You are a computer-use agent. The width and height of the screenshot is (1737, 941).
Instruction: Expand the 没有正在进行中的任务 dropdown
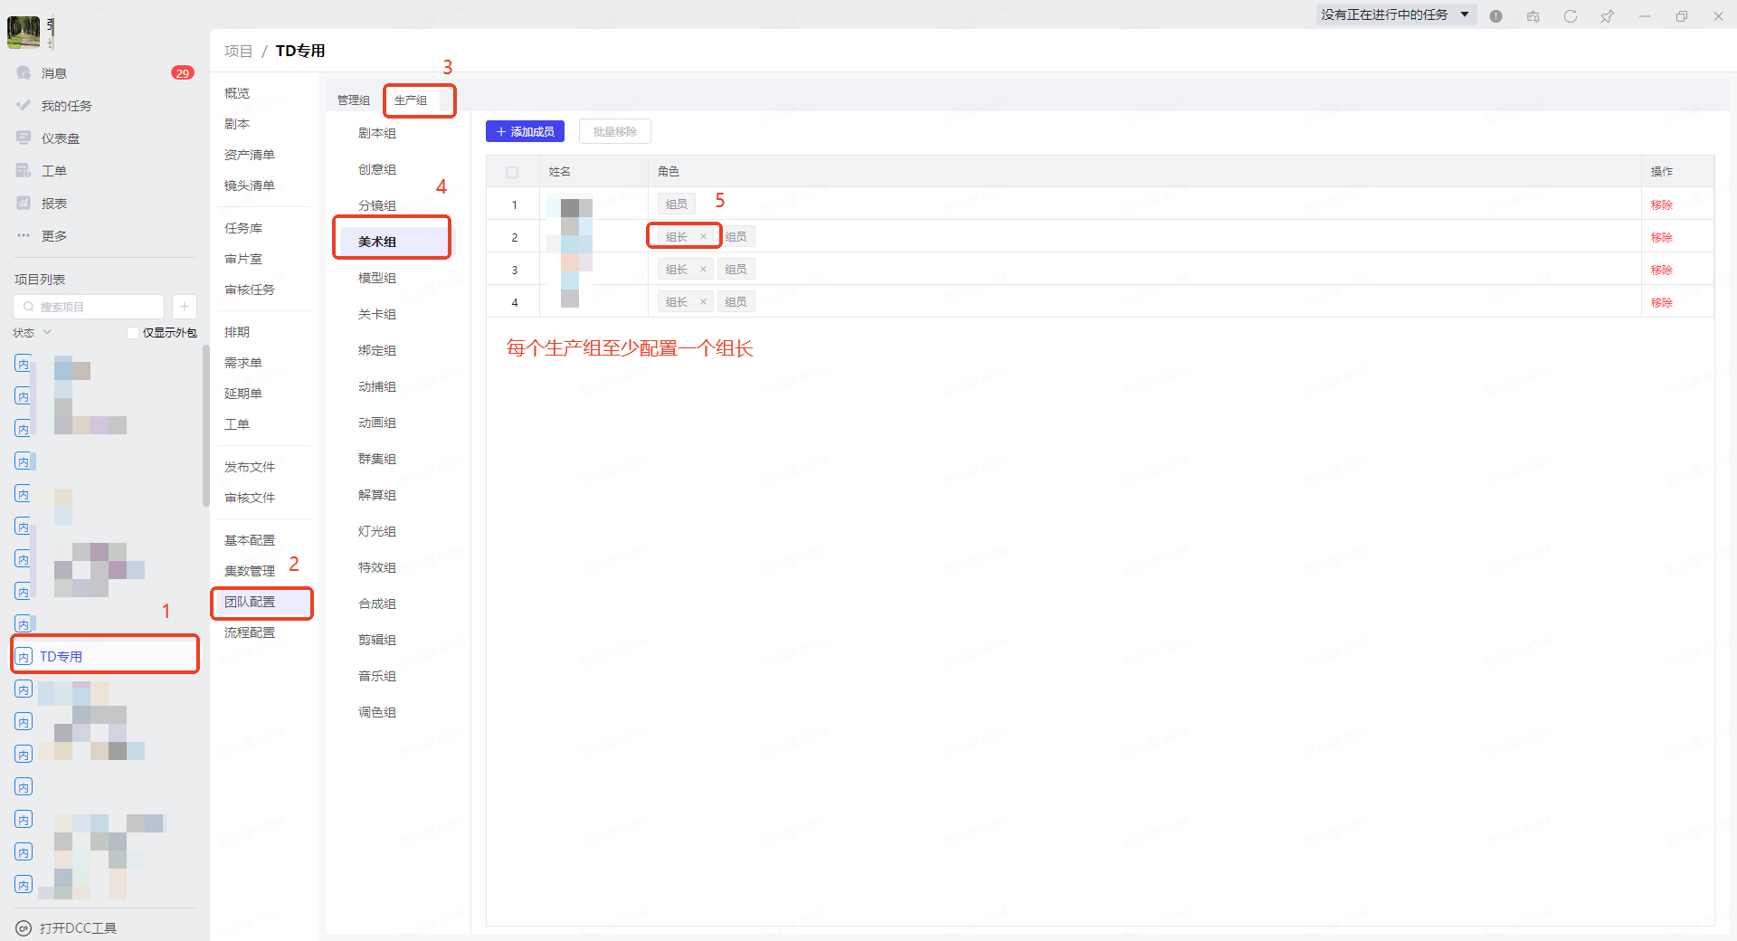point(1396,14)
